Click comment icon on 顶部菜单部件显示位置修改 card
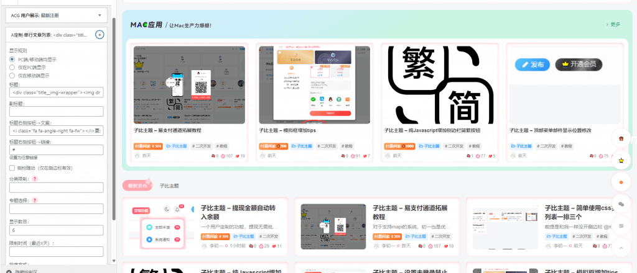 593,156
